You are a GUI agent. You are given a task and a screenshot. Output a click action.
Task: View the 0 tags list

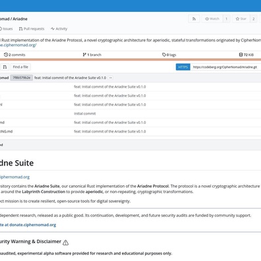(169, 55)
